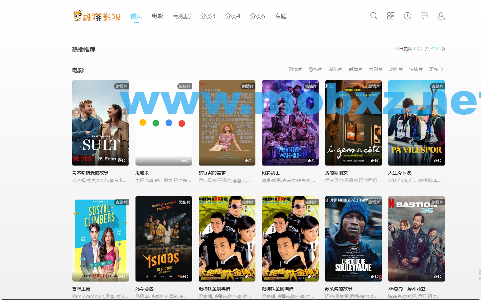The height and width of the screenshot is (300, 481).
Task: Open Les gens d'à côté poster
Action: [x=353, y=123]
